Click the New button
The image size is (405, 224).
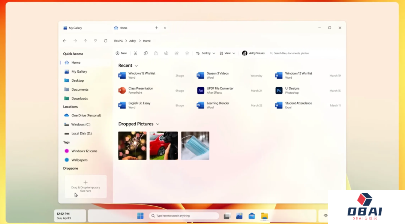click(121, 53)
